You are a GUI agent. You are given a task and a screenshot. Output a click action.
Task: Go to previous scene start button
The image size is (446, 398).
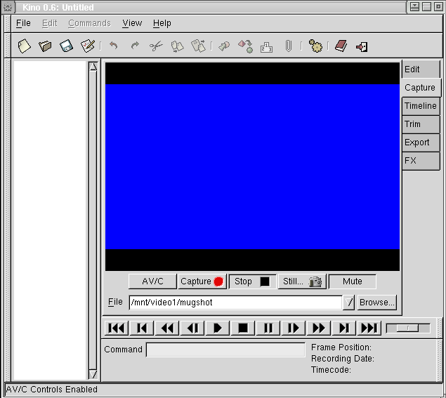point(142,328)
